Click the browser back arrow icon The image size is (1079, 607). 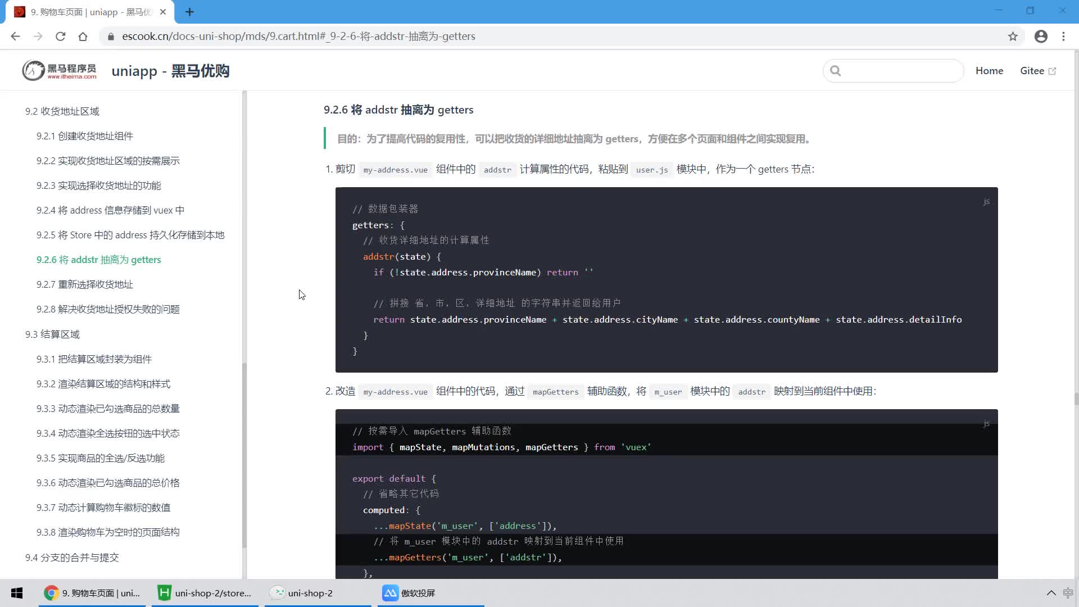pyautogui.click(x=16, y=37)
